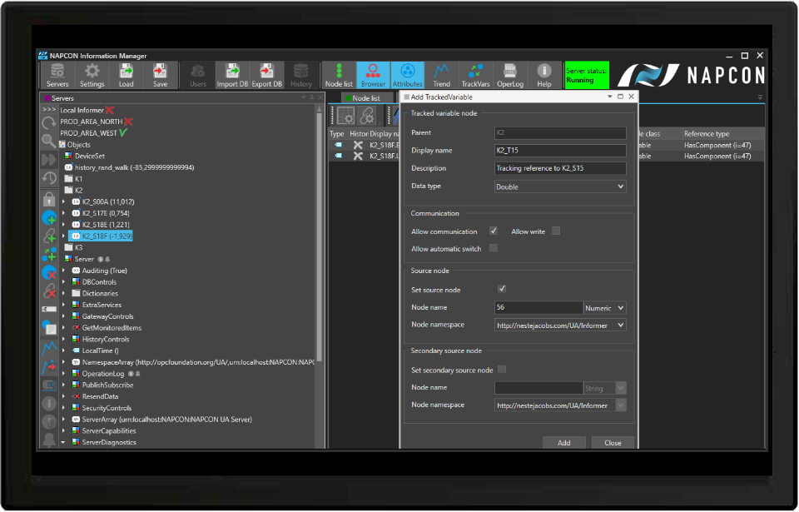Viewport: 799px width, 512px height.
Task: Open the Servers toolbar icon
Action: tap(57, 75)
